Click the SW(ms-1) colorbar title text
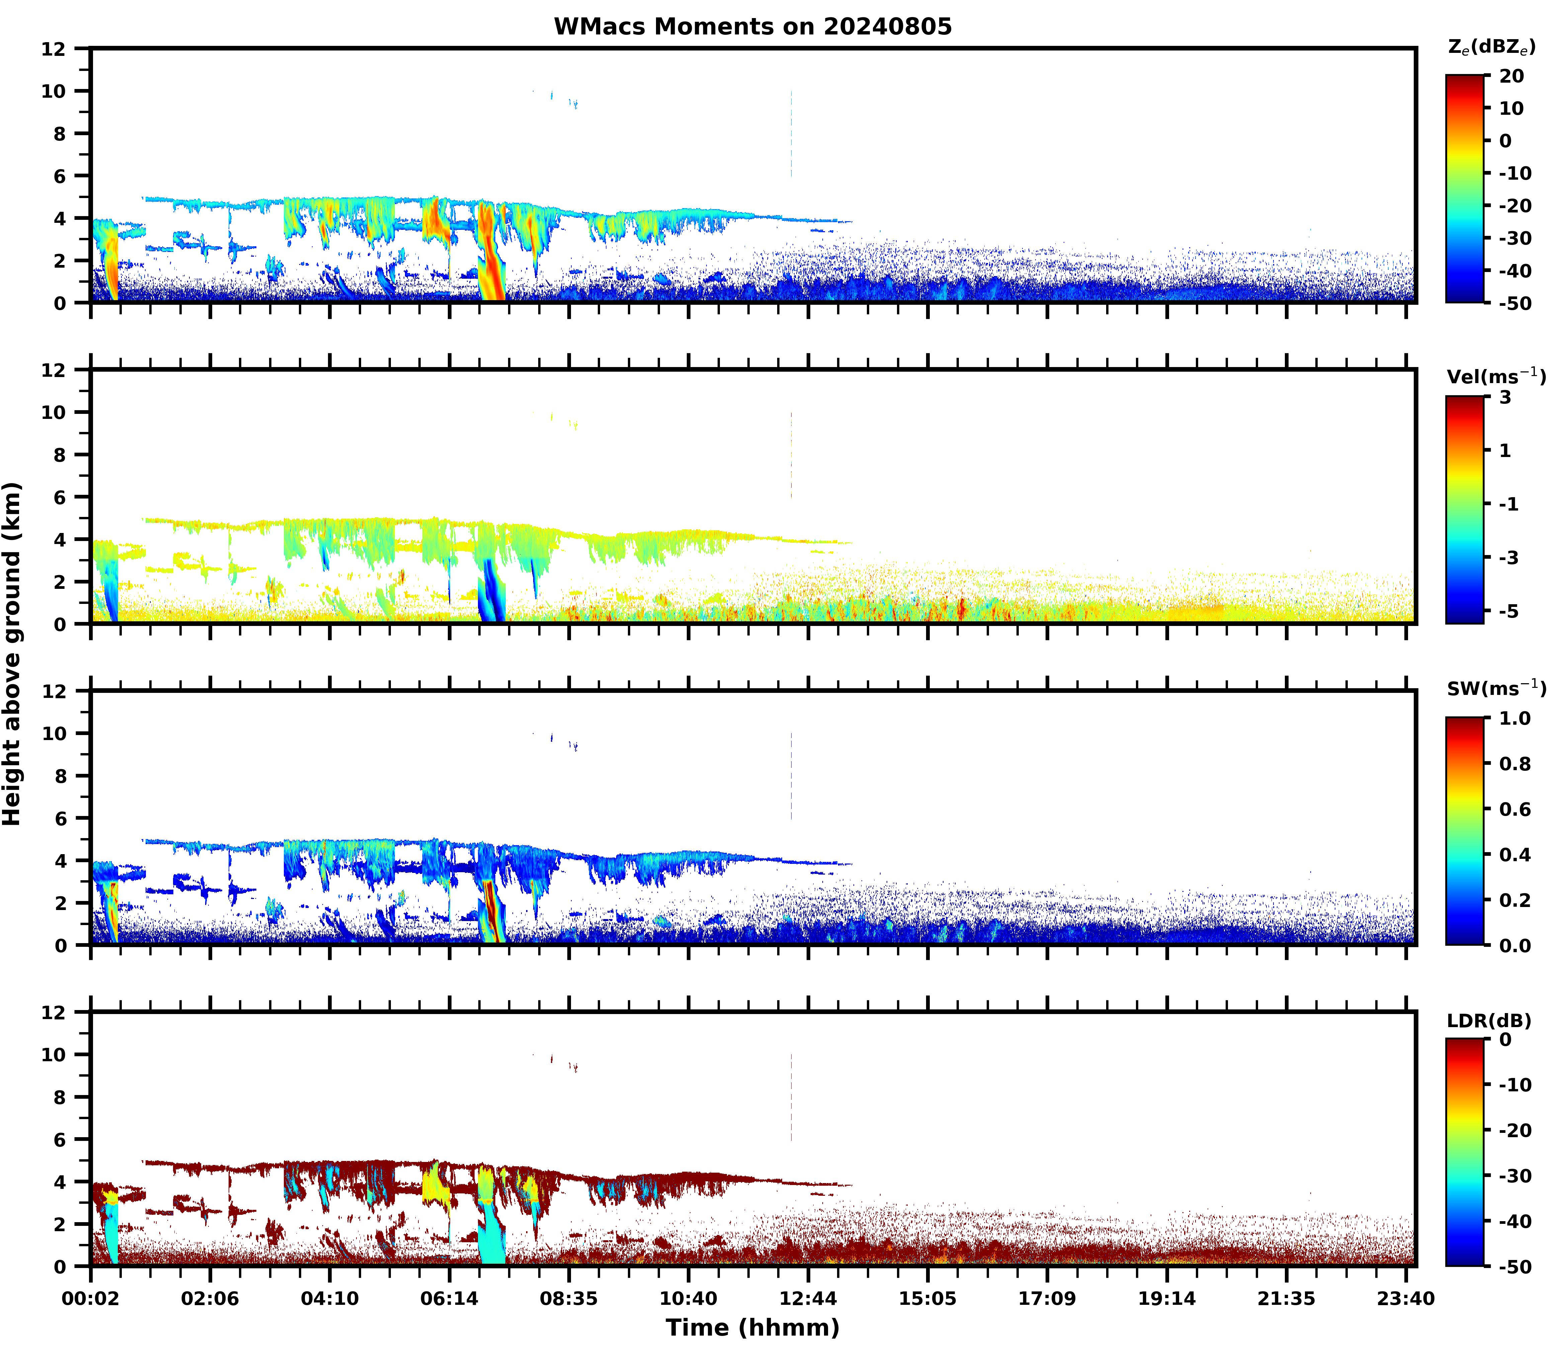Image resolution: width=1563 pixels, height=1357 pixels. pos(1496,688)
